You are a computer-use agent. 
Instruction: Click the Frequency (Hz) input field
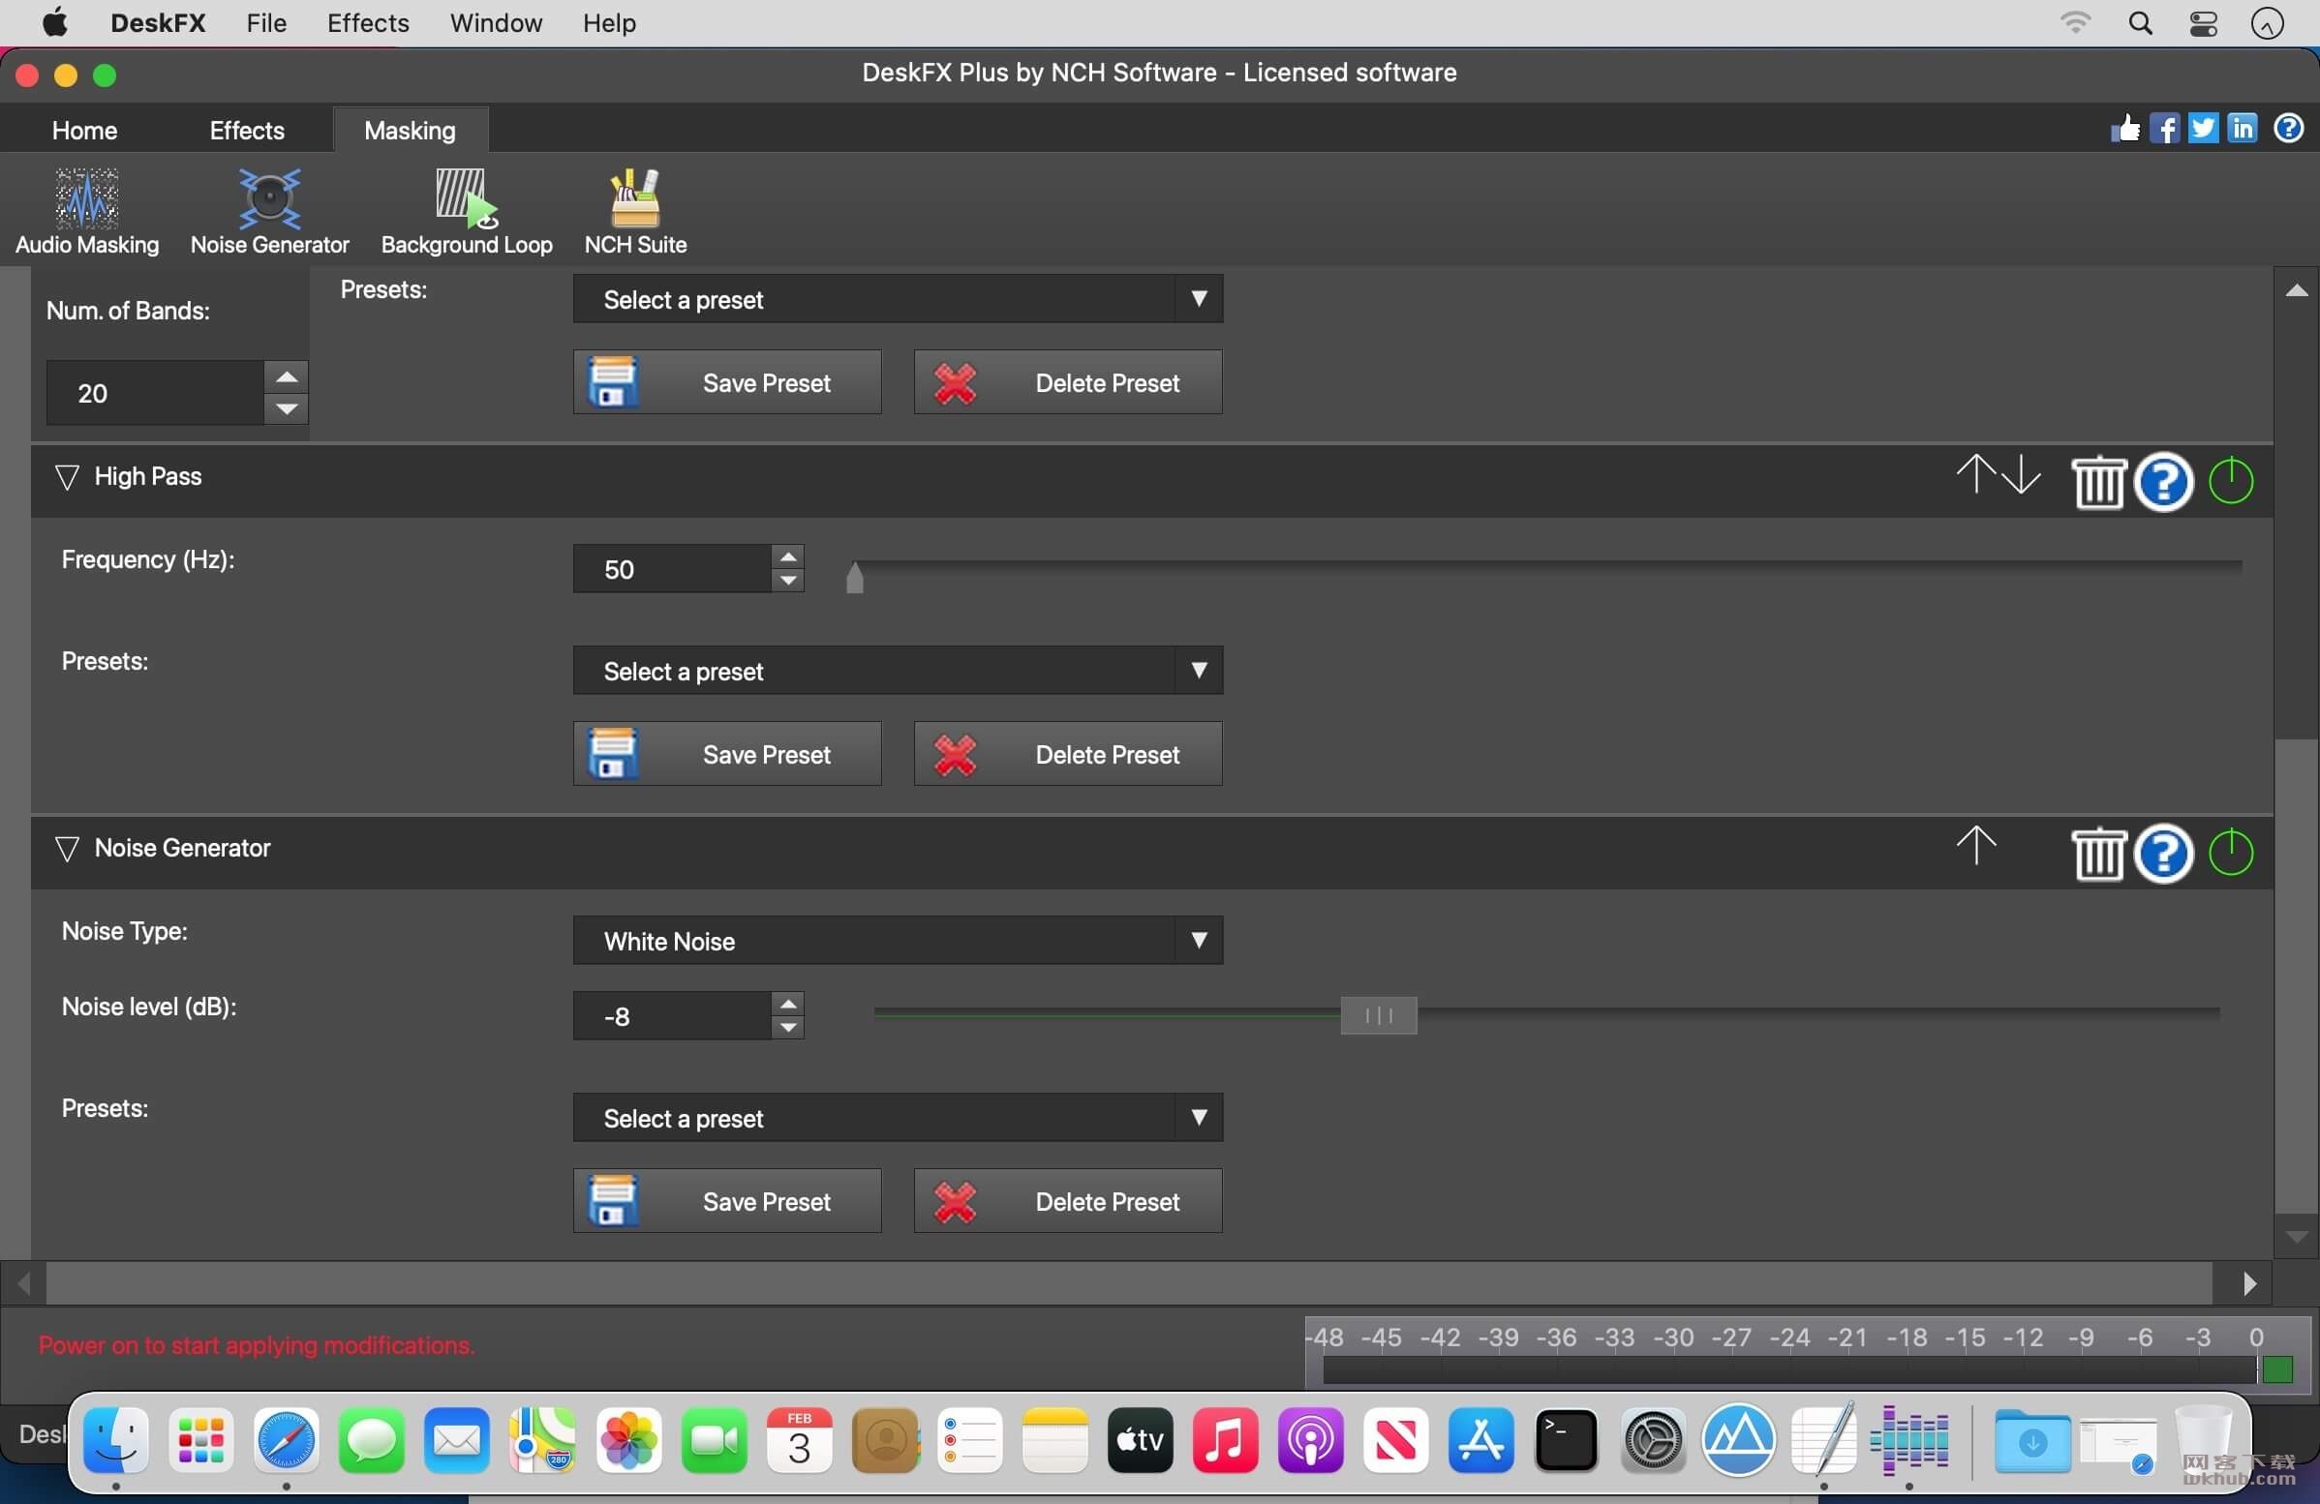(673, 569)
